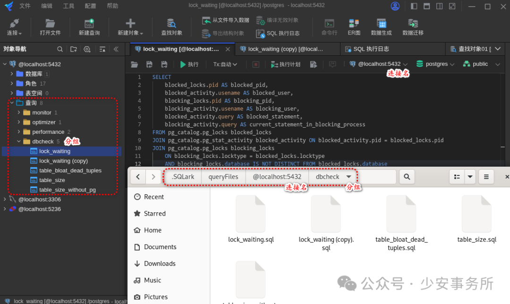Click the user account avatar icon

click(x=395, y=6)
